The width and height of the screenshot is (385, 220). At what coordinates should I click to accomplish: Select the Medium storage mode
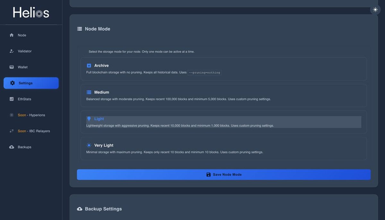pyautogui.click(x=224, y=95)
